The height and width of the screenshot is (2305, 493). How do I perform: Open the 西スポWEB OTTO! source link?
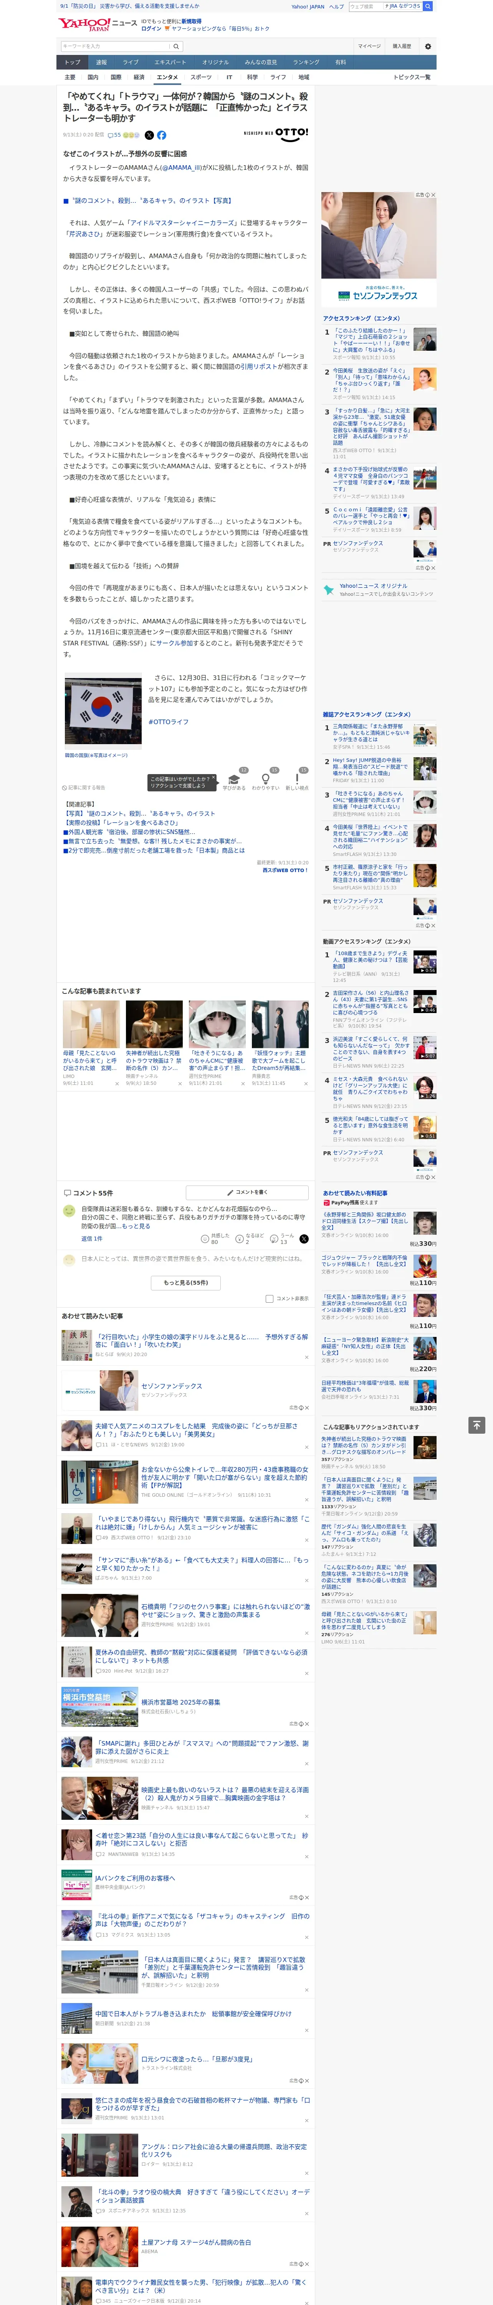(285, 871)
